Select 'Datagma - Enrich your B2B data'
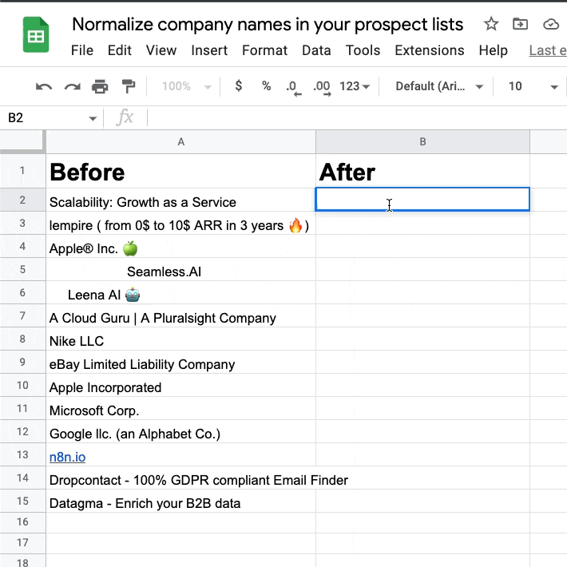567x567 pixels. [180, 501]
